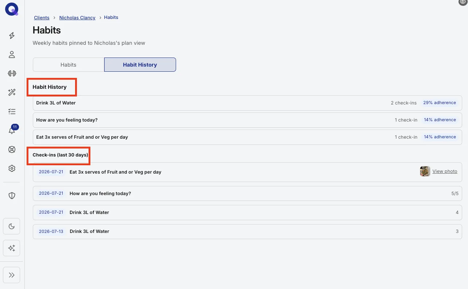Click the View photo link
468x289 pixels.
click(x=445, y=171)
